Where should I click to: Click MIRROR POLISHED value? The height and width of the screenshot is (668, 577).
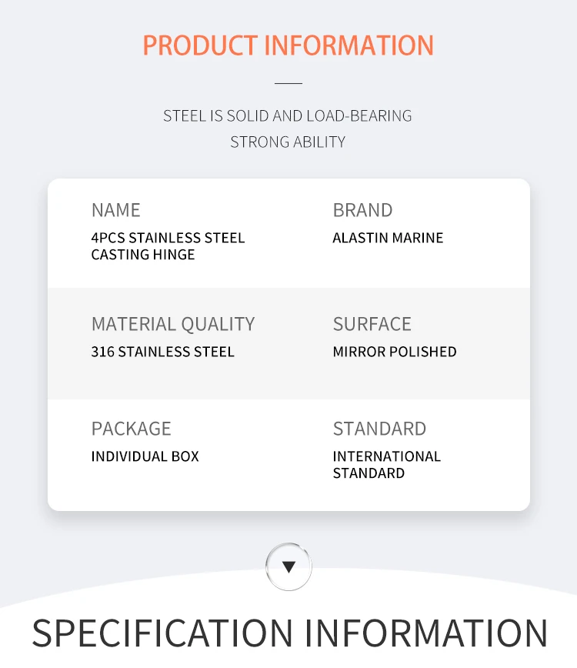pyautogui.click(x=395, y=352)
